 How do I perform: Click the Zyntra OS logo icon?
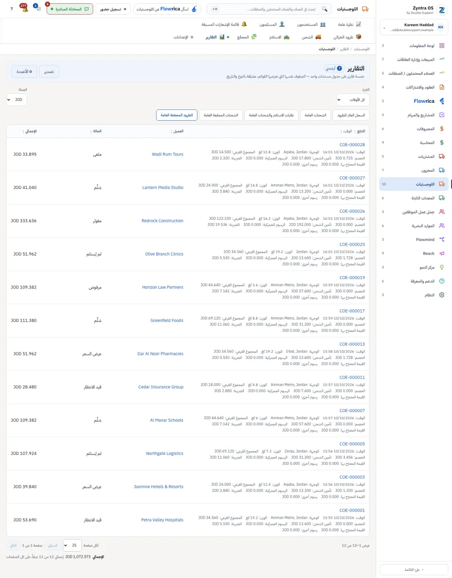pos(442,10)
